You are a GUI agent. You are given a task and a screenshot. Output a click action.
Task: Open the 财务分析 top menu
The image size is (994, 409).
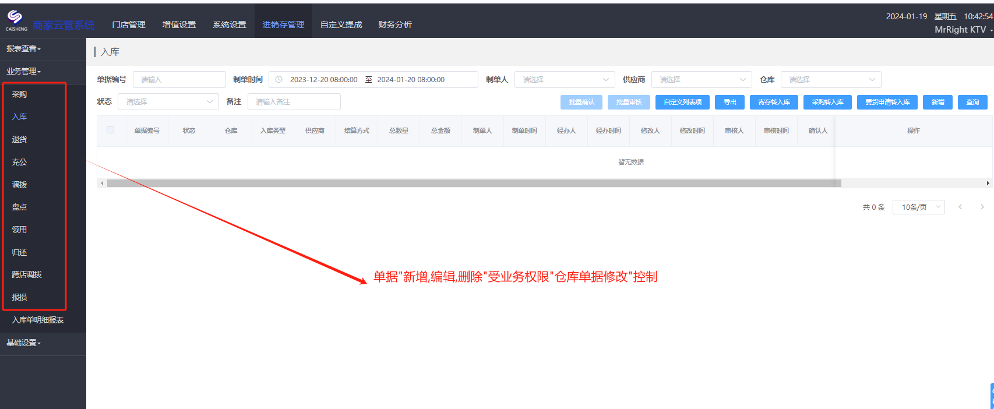395,24
